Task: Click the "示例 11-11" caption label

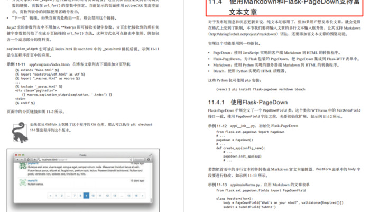Action: [x=16, y=64]
